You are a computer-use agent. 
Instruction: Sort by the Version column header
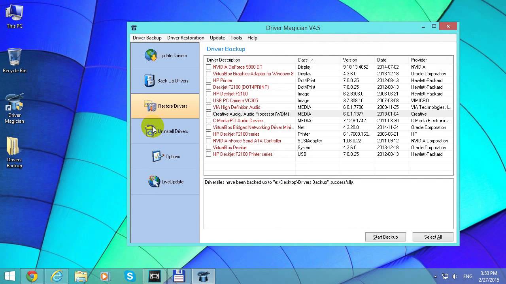coord(358,60)
